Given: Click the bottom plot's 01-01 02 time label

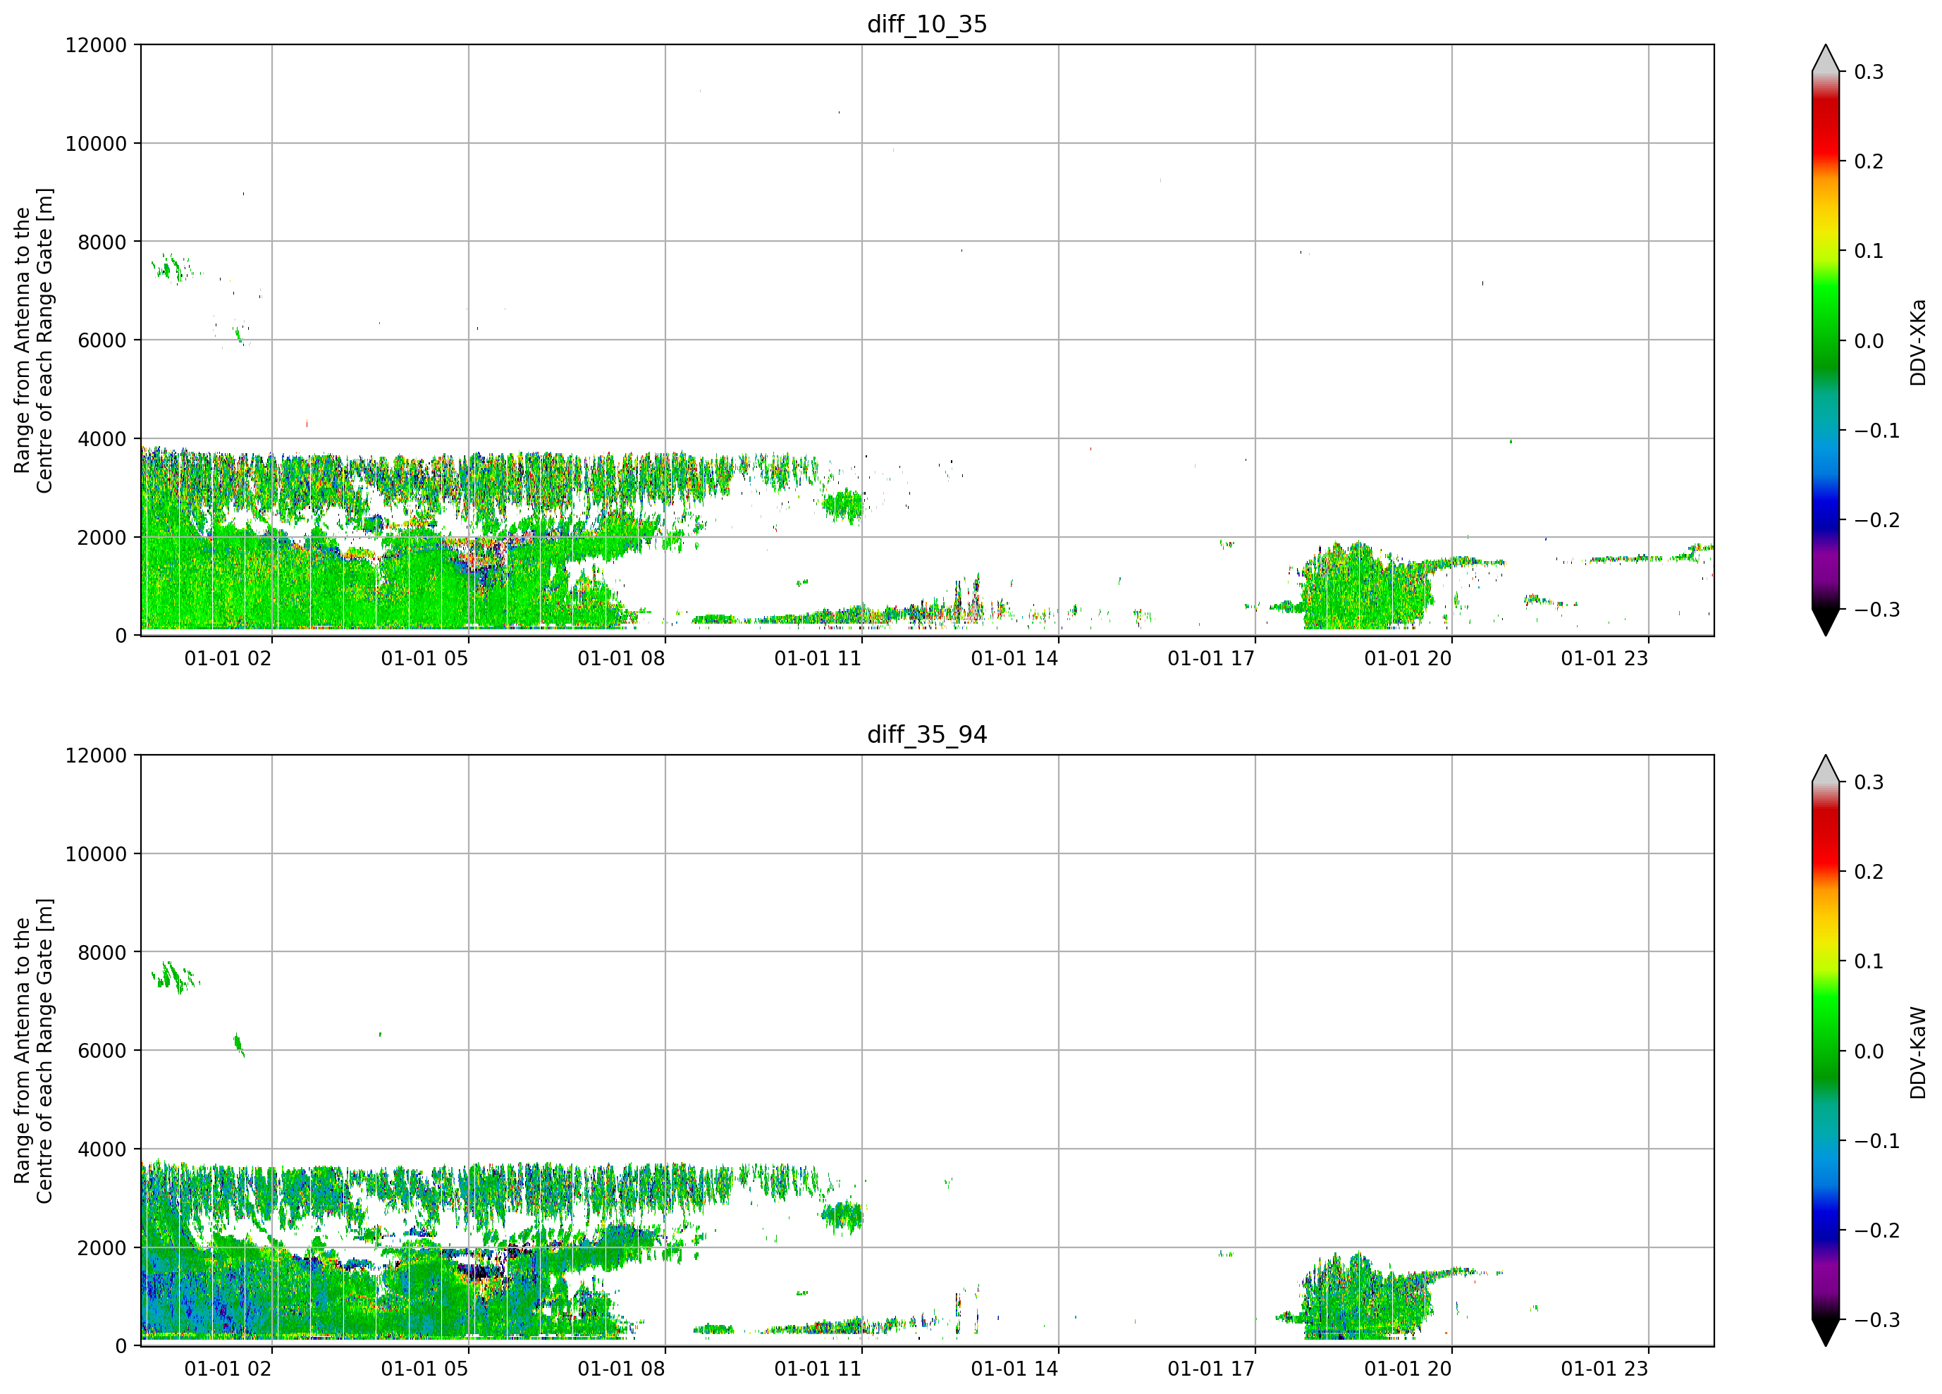Looking at the screenshot, I should pos(228,1369).
